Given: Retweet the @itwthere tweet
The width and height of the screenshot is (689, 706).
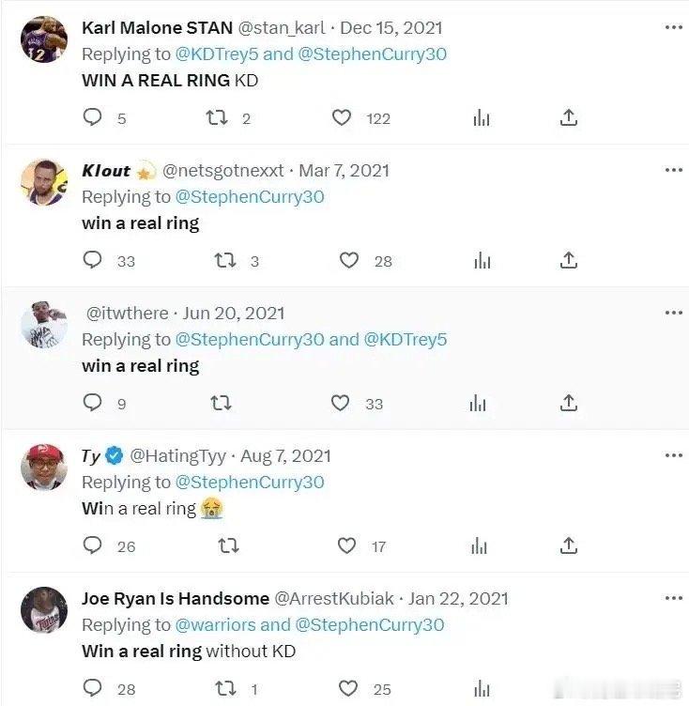Looking at the screenshot, I should [222, 403].
